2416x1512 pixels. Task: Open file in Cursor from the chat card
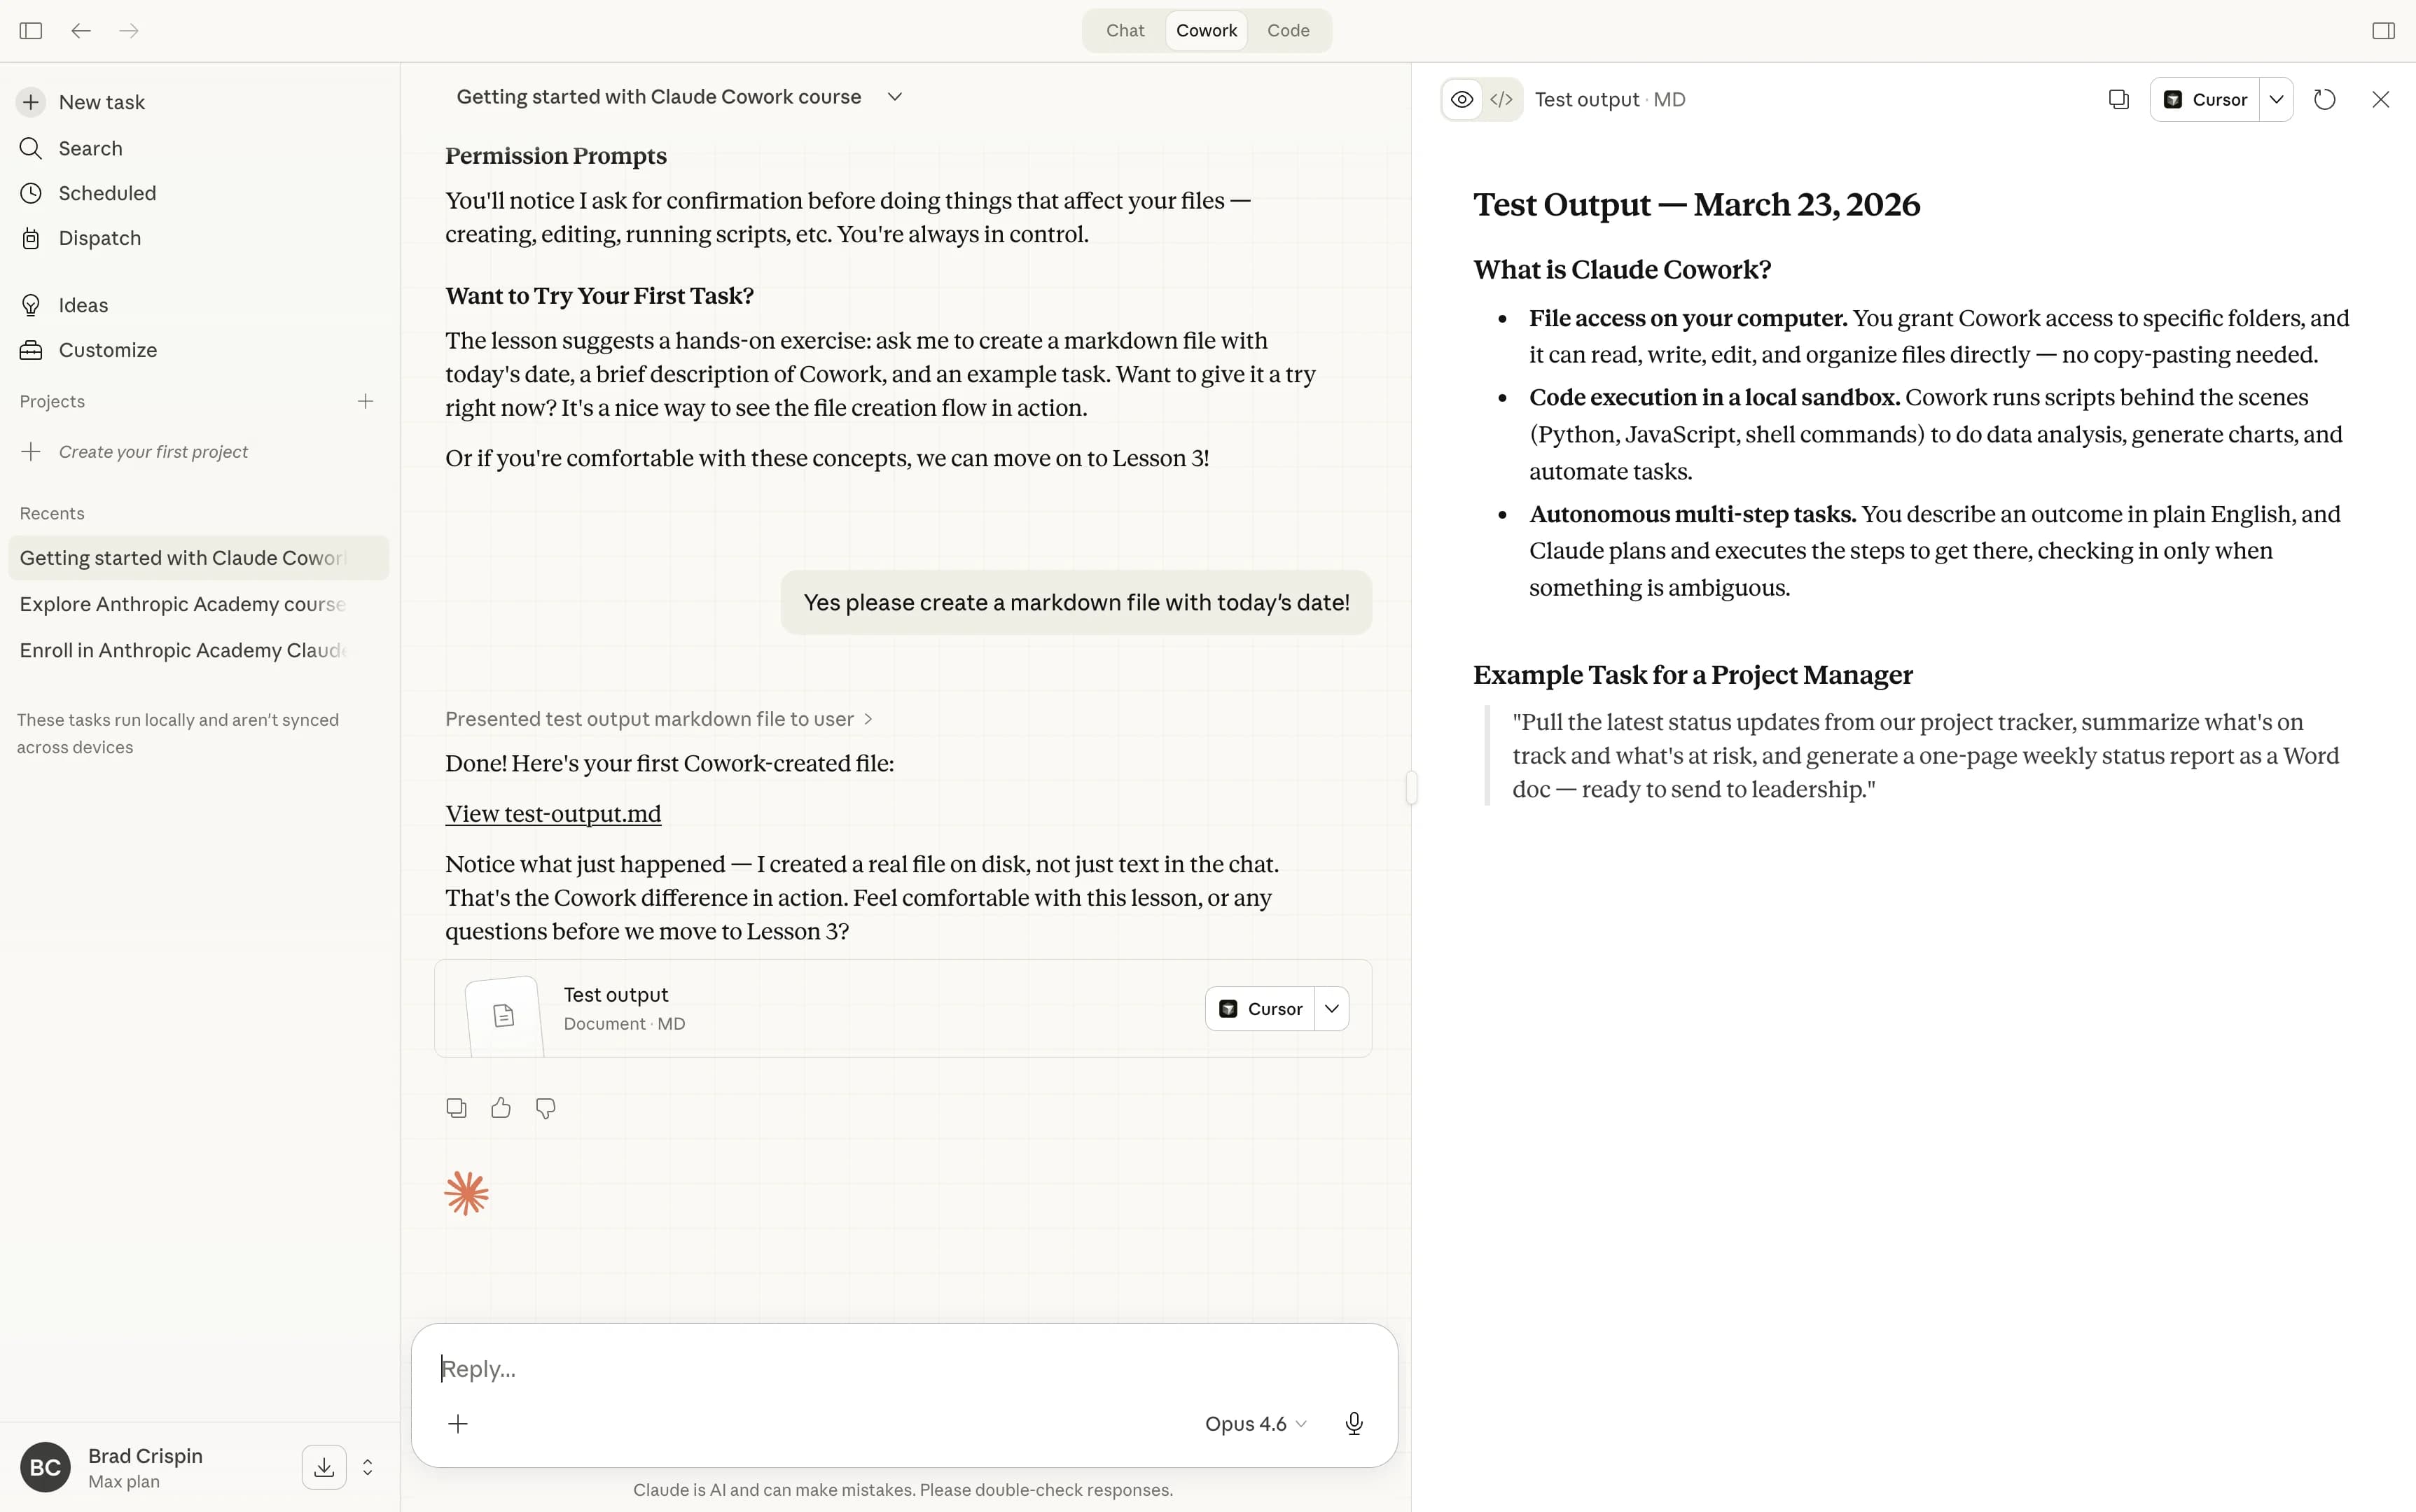[1261, 1009]
